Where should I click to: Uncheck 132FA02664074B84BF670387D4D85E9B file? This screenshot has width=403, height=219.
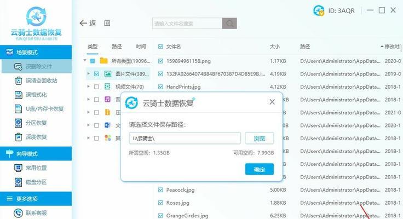pyautogui.click(x=160, y=74)
